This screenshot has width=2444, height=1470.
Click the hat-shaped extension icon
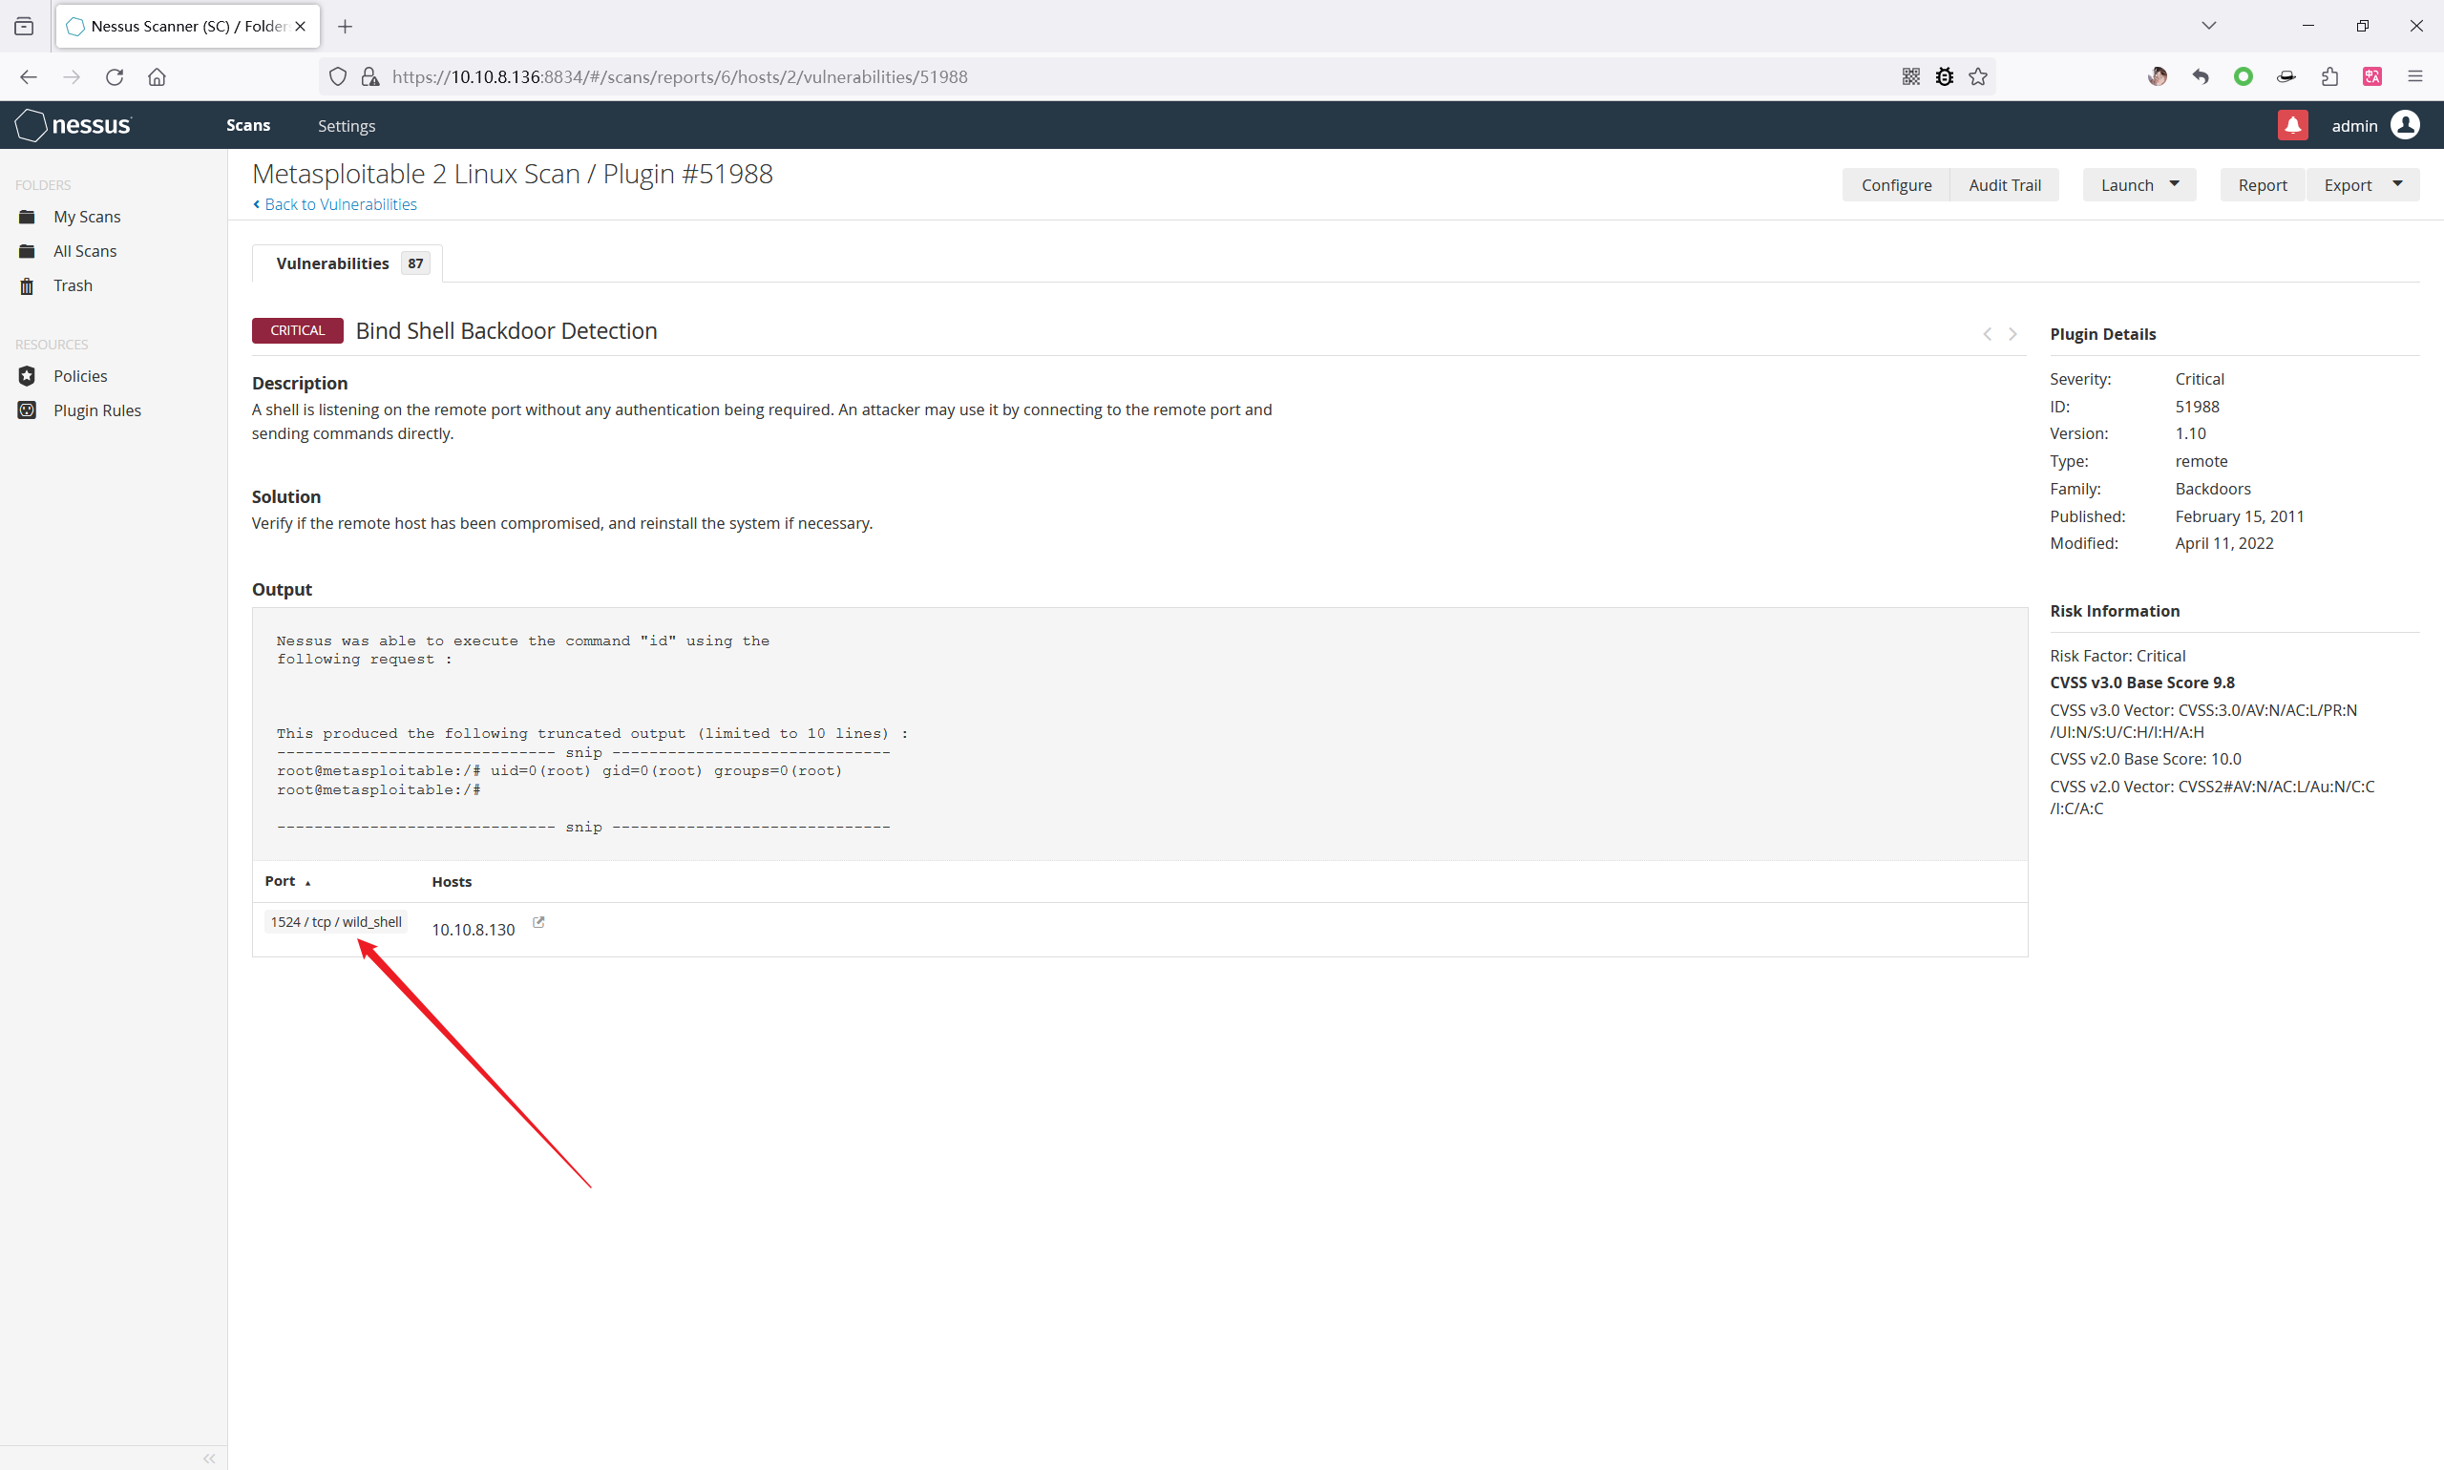(2286, 76)
